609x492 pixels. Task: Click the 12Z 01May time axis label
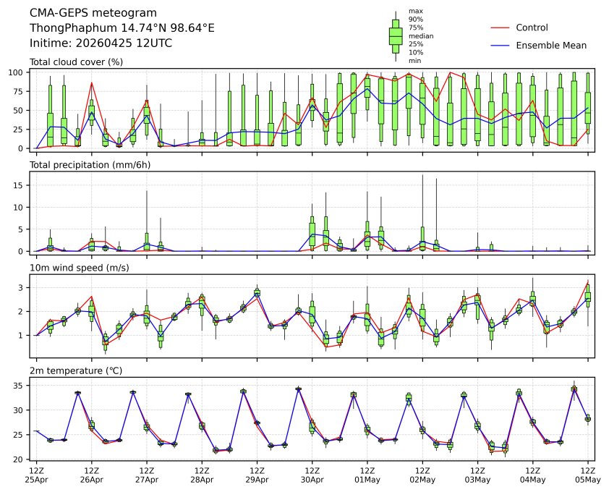click(367, 474)
